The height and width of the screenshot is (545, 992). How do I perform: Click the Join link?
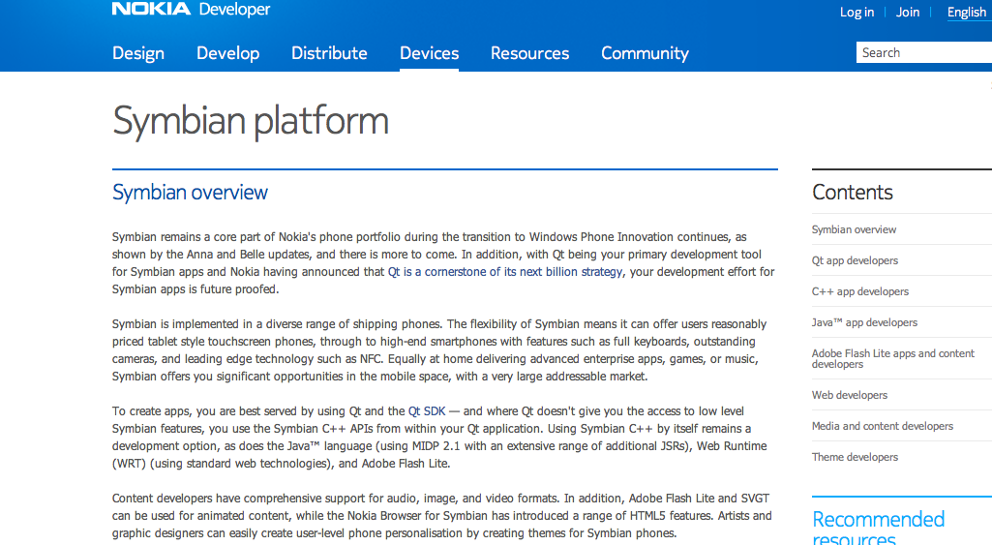908,13
